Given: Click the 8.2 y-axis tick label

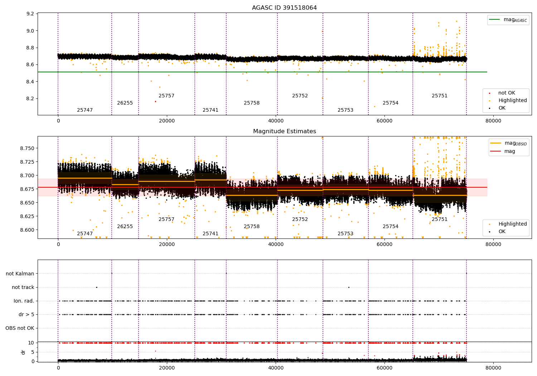Looking at the screenshot, I should coord(30,98).
